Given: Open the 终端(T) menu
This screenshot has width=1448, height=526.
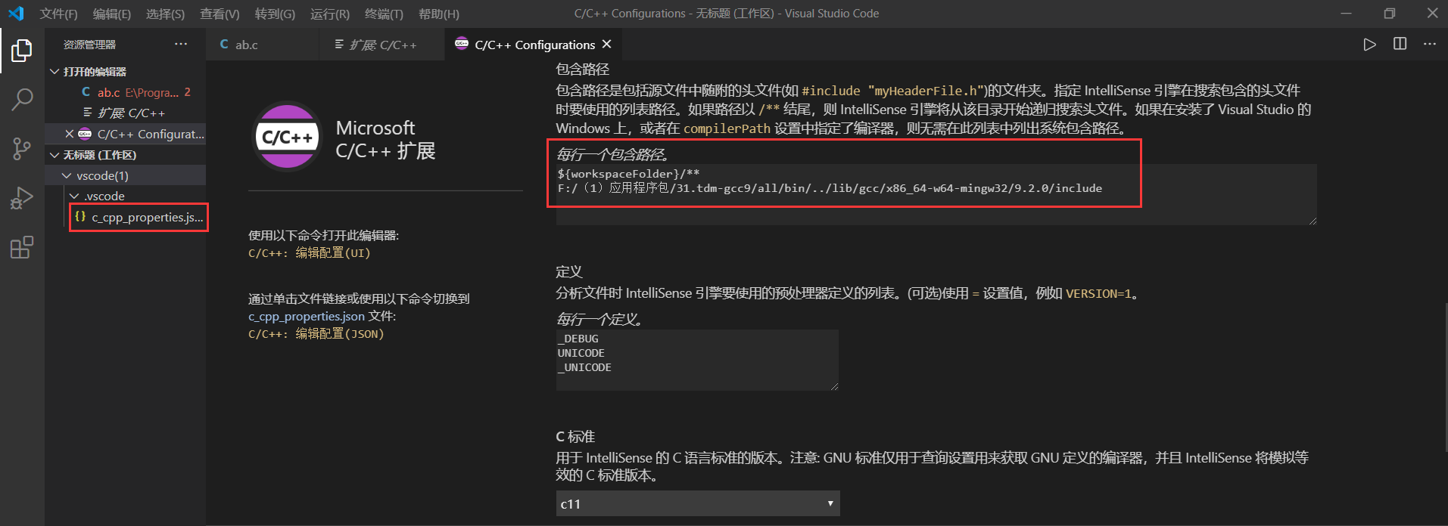Looking at the screenshot, I should [x=384, y=14].
